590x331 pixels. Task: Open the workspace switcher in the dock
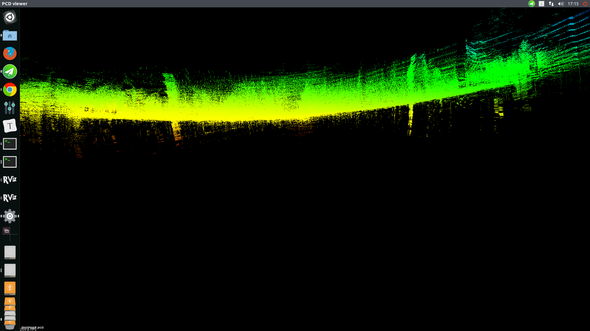6,231
